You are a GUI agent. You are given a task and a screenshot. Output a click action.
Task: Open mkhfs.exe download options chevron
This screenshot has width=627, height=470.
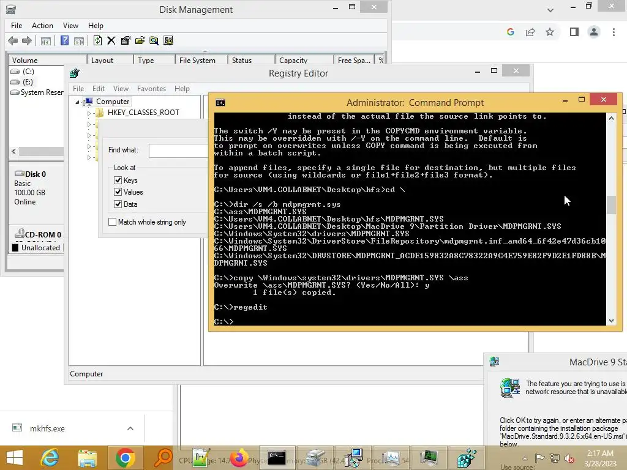pyautogui.click(x=130, y=428)
